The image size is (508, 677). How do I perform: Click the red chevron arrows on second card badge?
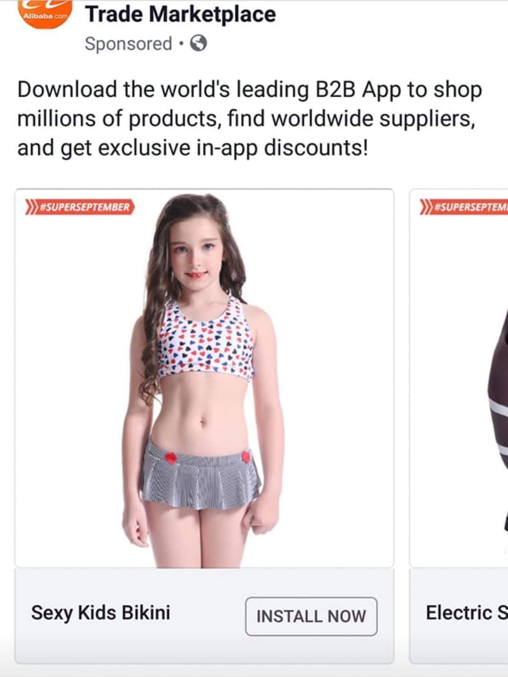(427, 207)
